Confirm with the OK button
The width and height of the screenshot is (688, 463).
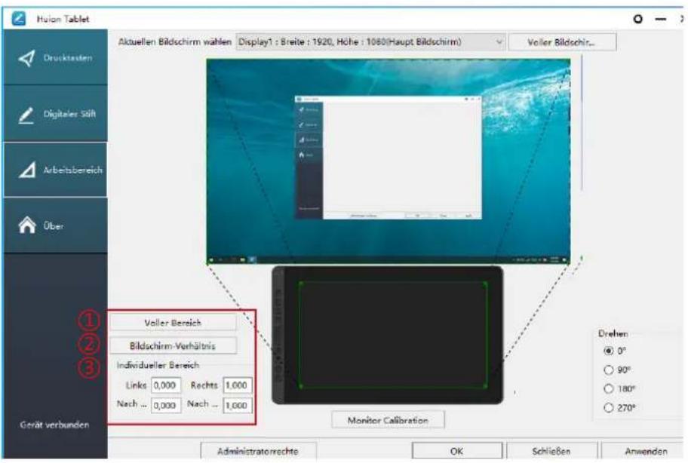tap(456, 451)
